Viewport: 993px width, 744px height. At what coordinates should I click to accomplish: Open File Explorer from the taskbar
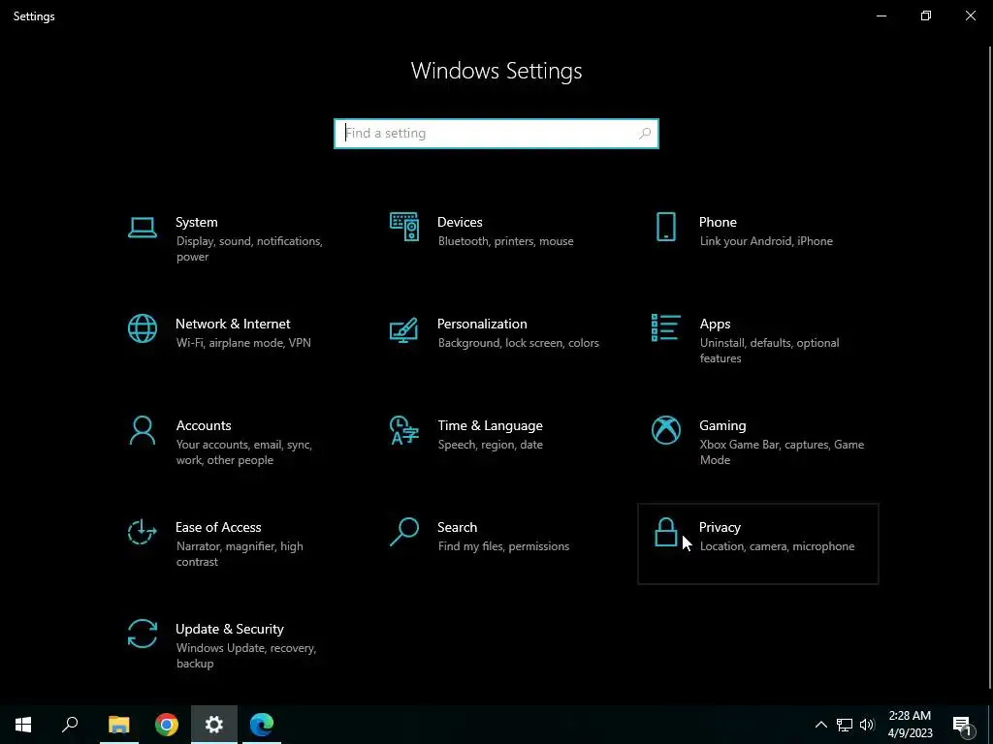pos(118,725)
